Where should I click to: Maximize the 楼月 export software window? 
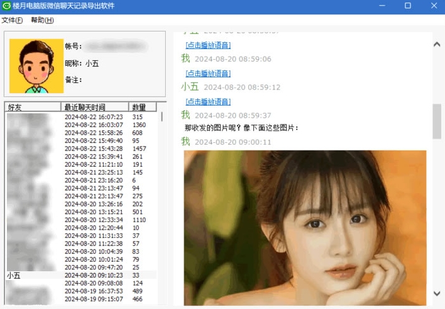pos(408,6)
